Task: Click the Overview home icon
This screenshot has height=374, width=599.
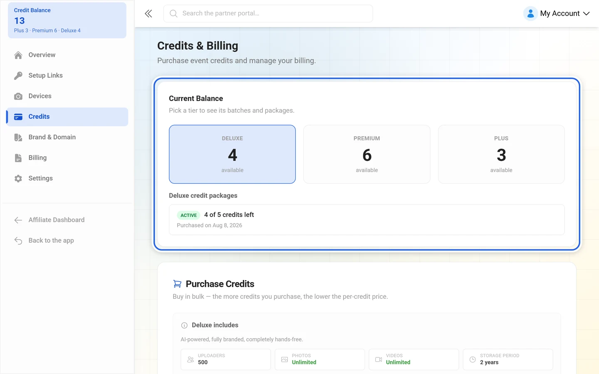Action: click(x=18, y=55)
